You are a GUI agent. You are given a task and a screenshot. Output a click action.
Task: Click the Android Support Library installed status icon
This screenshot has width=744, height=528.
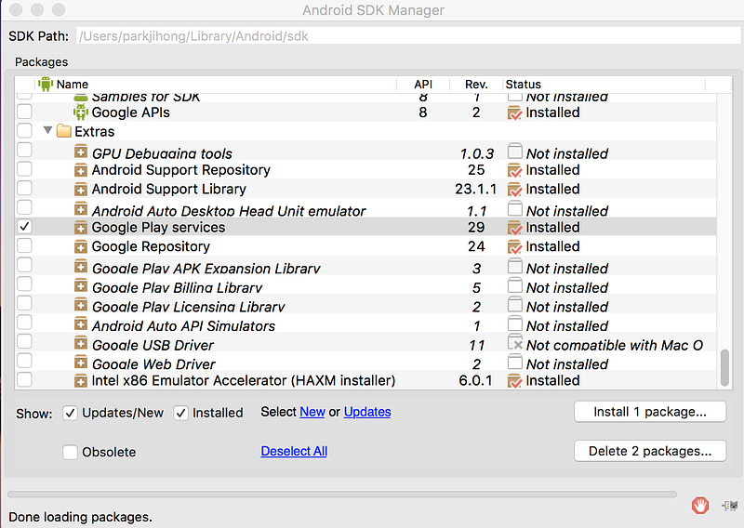[514, 190]
